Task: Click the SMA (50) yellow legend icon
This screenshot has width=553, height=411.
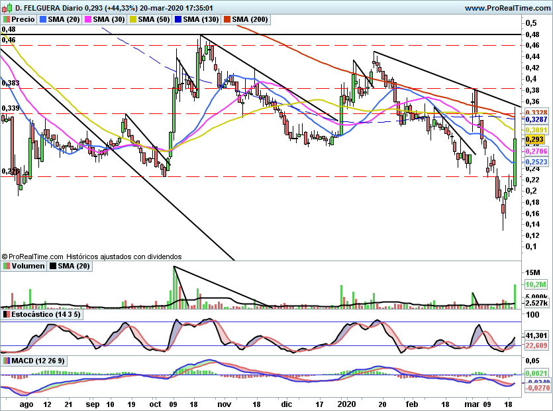Action: coord(133,19)
